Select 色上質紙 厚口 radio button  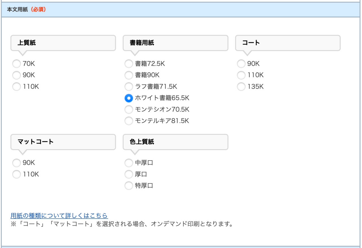(129, 174)
